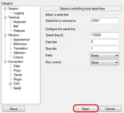Image resolution: width=124 pixels, height=113 pixels.
Task: Choose the Serial category item
Action: pyautogui.click(x=17, y=88)
